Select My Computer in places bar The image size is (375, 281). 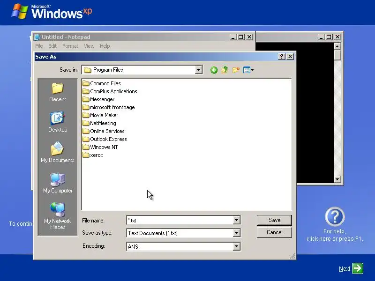click(x=58, y=183)
